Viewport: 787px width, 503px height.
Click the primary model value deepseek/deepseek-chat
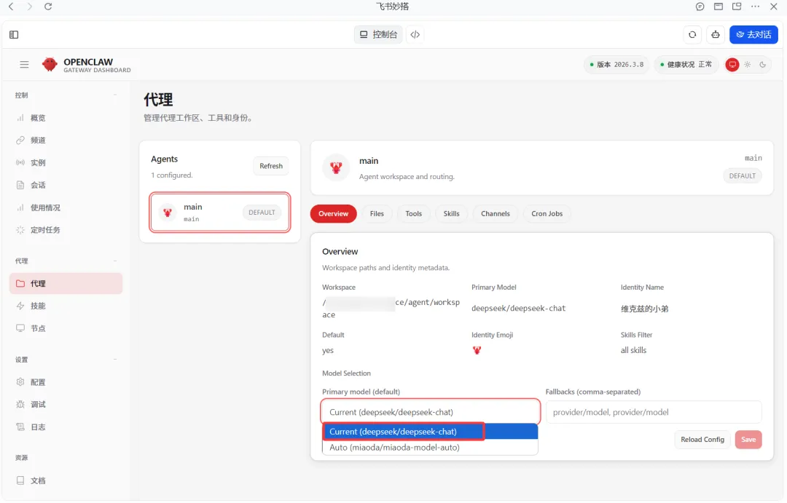click(519, 309)
